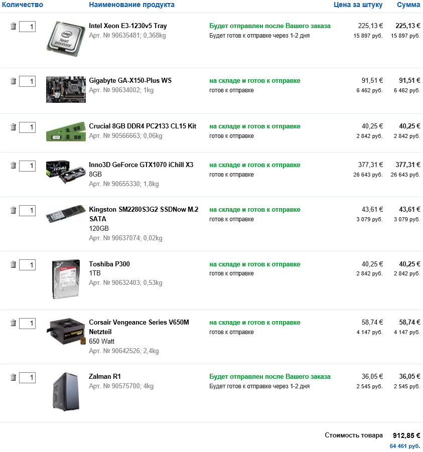Viewport: 423px width, 452px height.
Task: Open Intel Xeon E3-1230v5 Tray product link
Action: pos(128,26)
